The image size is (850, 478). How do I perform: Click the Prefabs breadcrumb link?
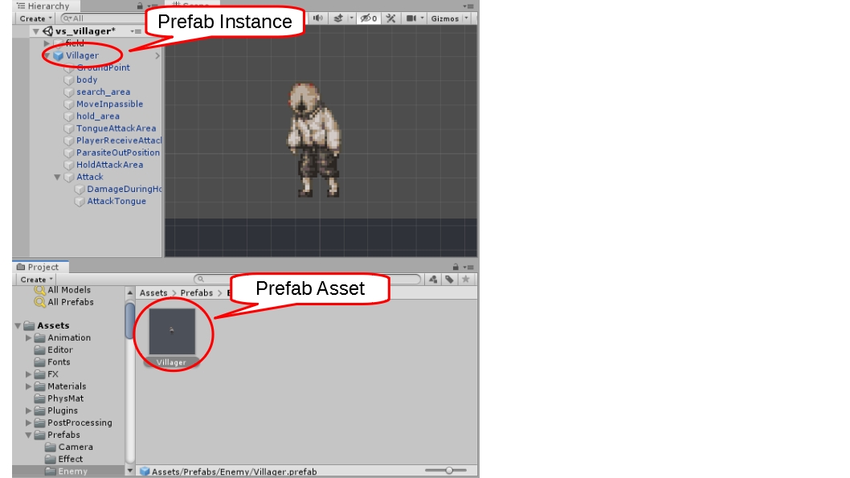click(197, 292)
